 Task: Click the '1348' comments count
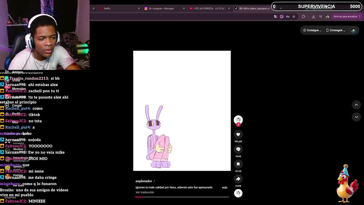click(x=238, y=156)
